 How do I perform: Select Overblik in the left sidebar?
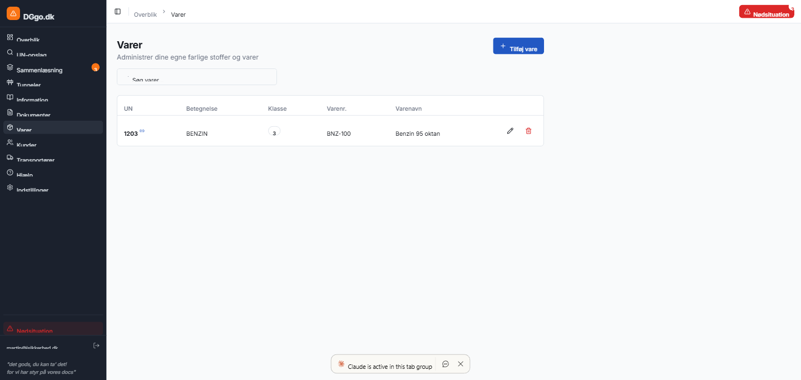click(x=53, y=38)
